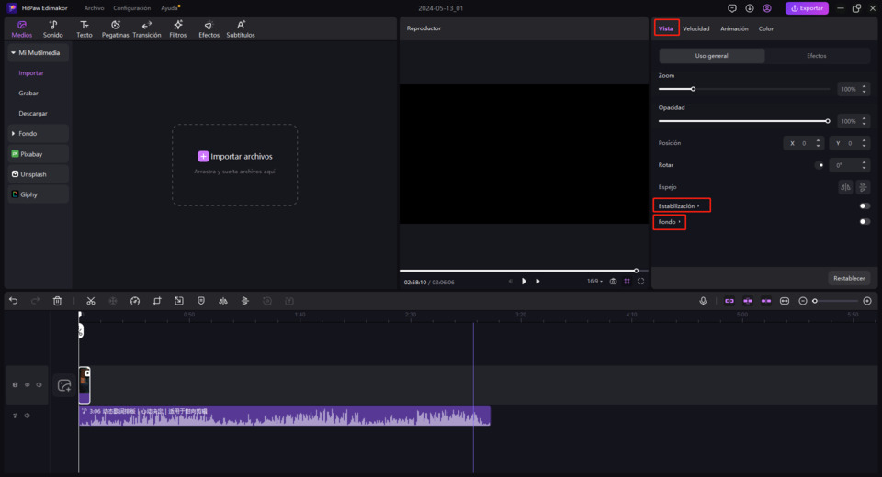Flip horizontally with the Espejo icon

[x=845, y=187]
